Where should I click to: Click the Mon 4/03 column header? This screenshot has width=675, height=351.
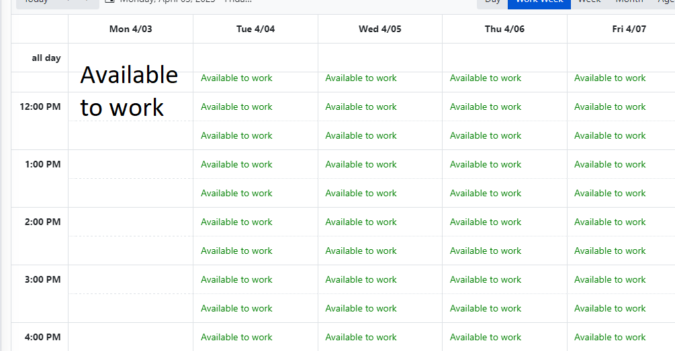pos(130,29)
